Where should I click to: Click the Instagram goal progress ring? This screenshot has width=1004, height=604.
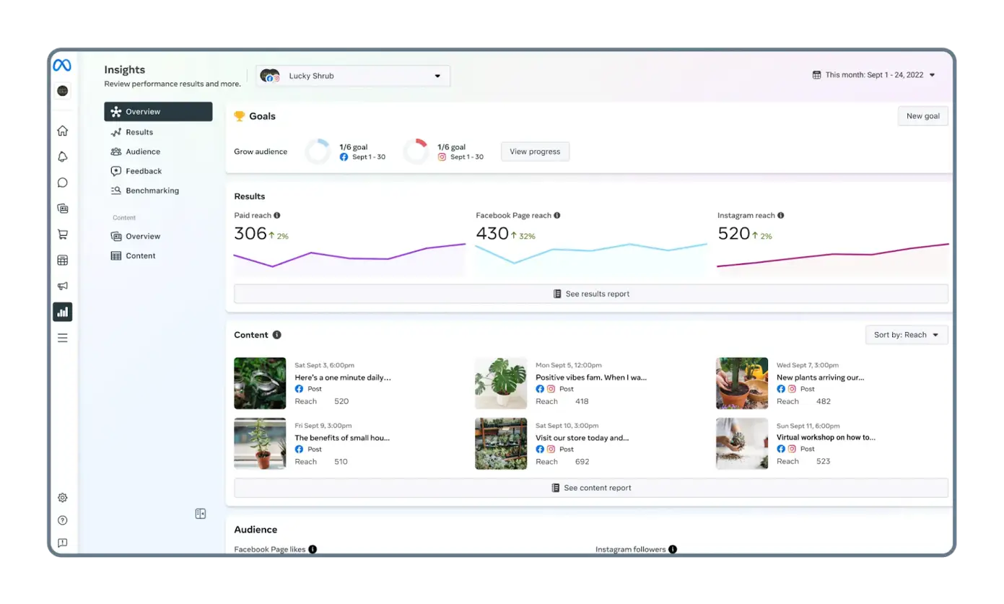click(416, 151)
